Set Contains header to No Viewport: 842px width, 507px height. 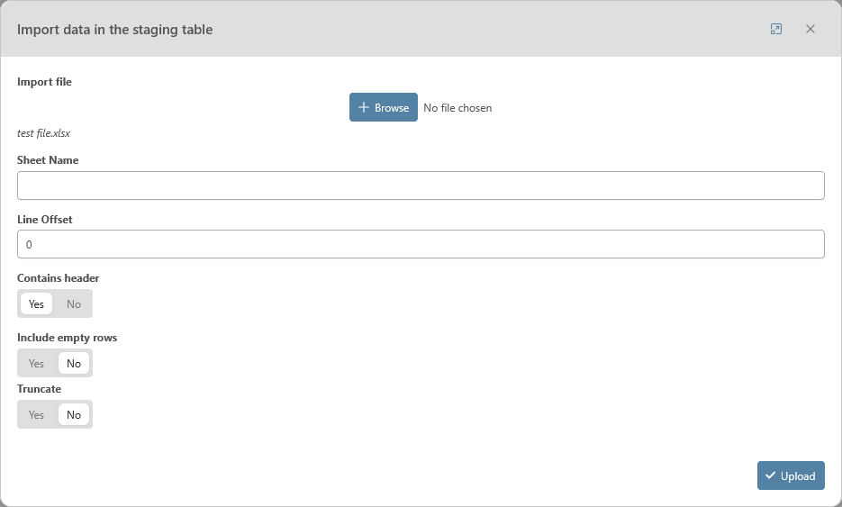74,304
